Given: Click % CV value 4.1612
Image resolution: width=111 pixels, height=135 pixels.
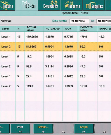Looking at the screenshot, I should pos(68,76).
